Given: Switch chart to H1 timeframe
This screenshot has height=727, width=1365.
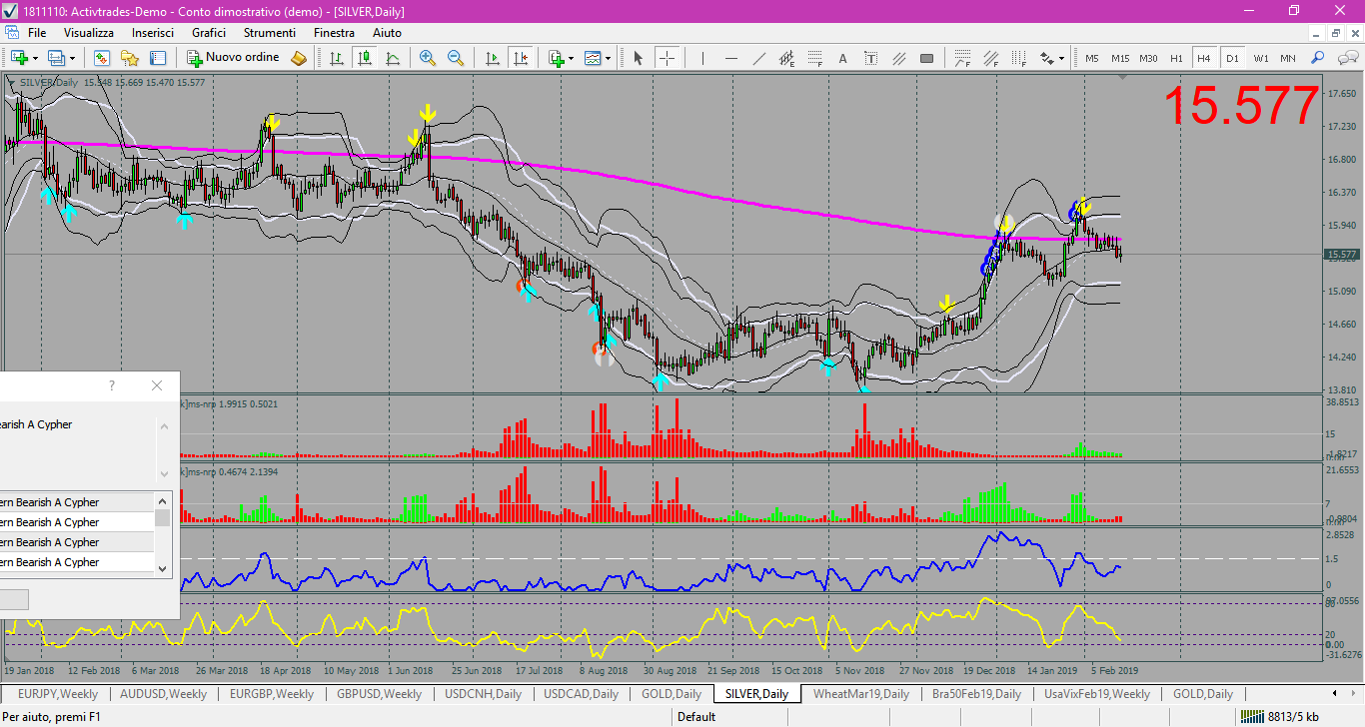Looking at the screenshot, I should 1176,58.
